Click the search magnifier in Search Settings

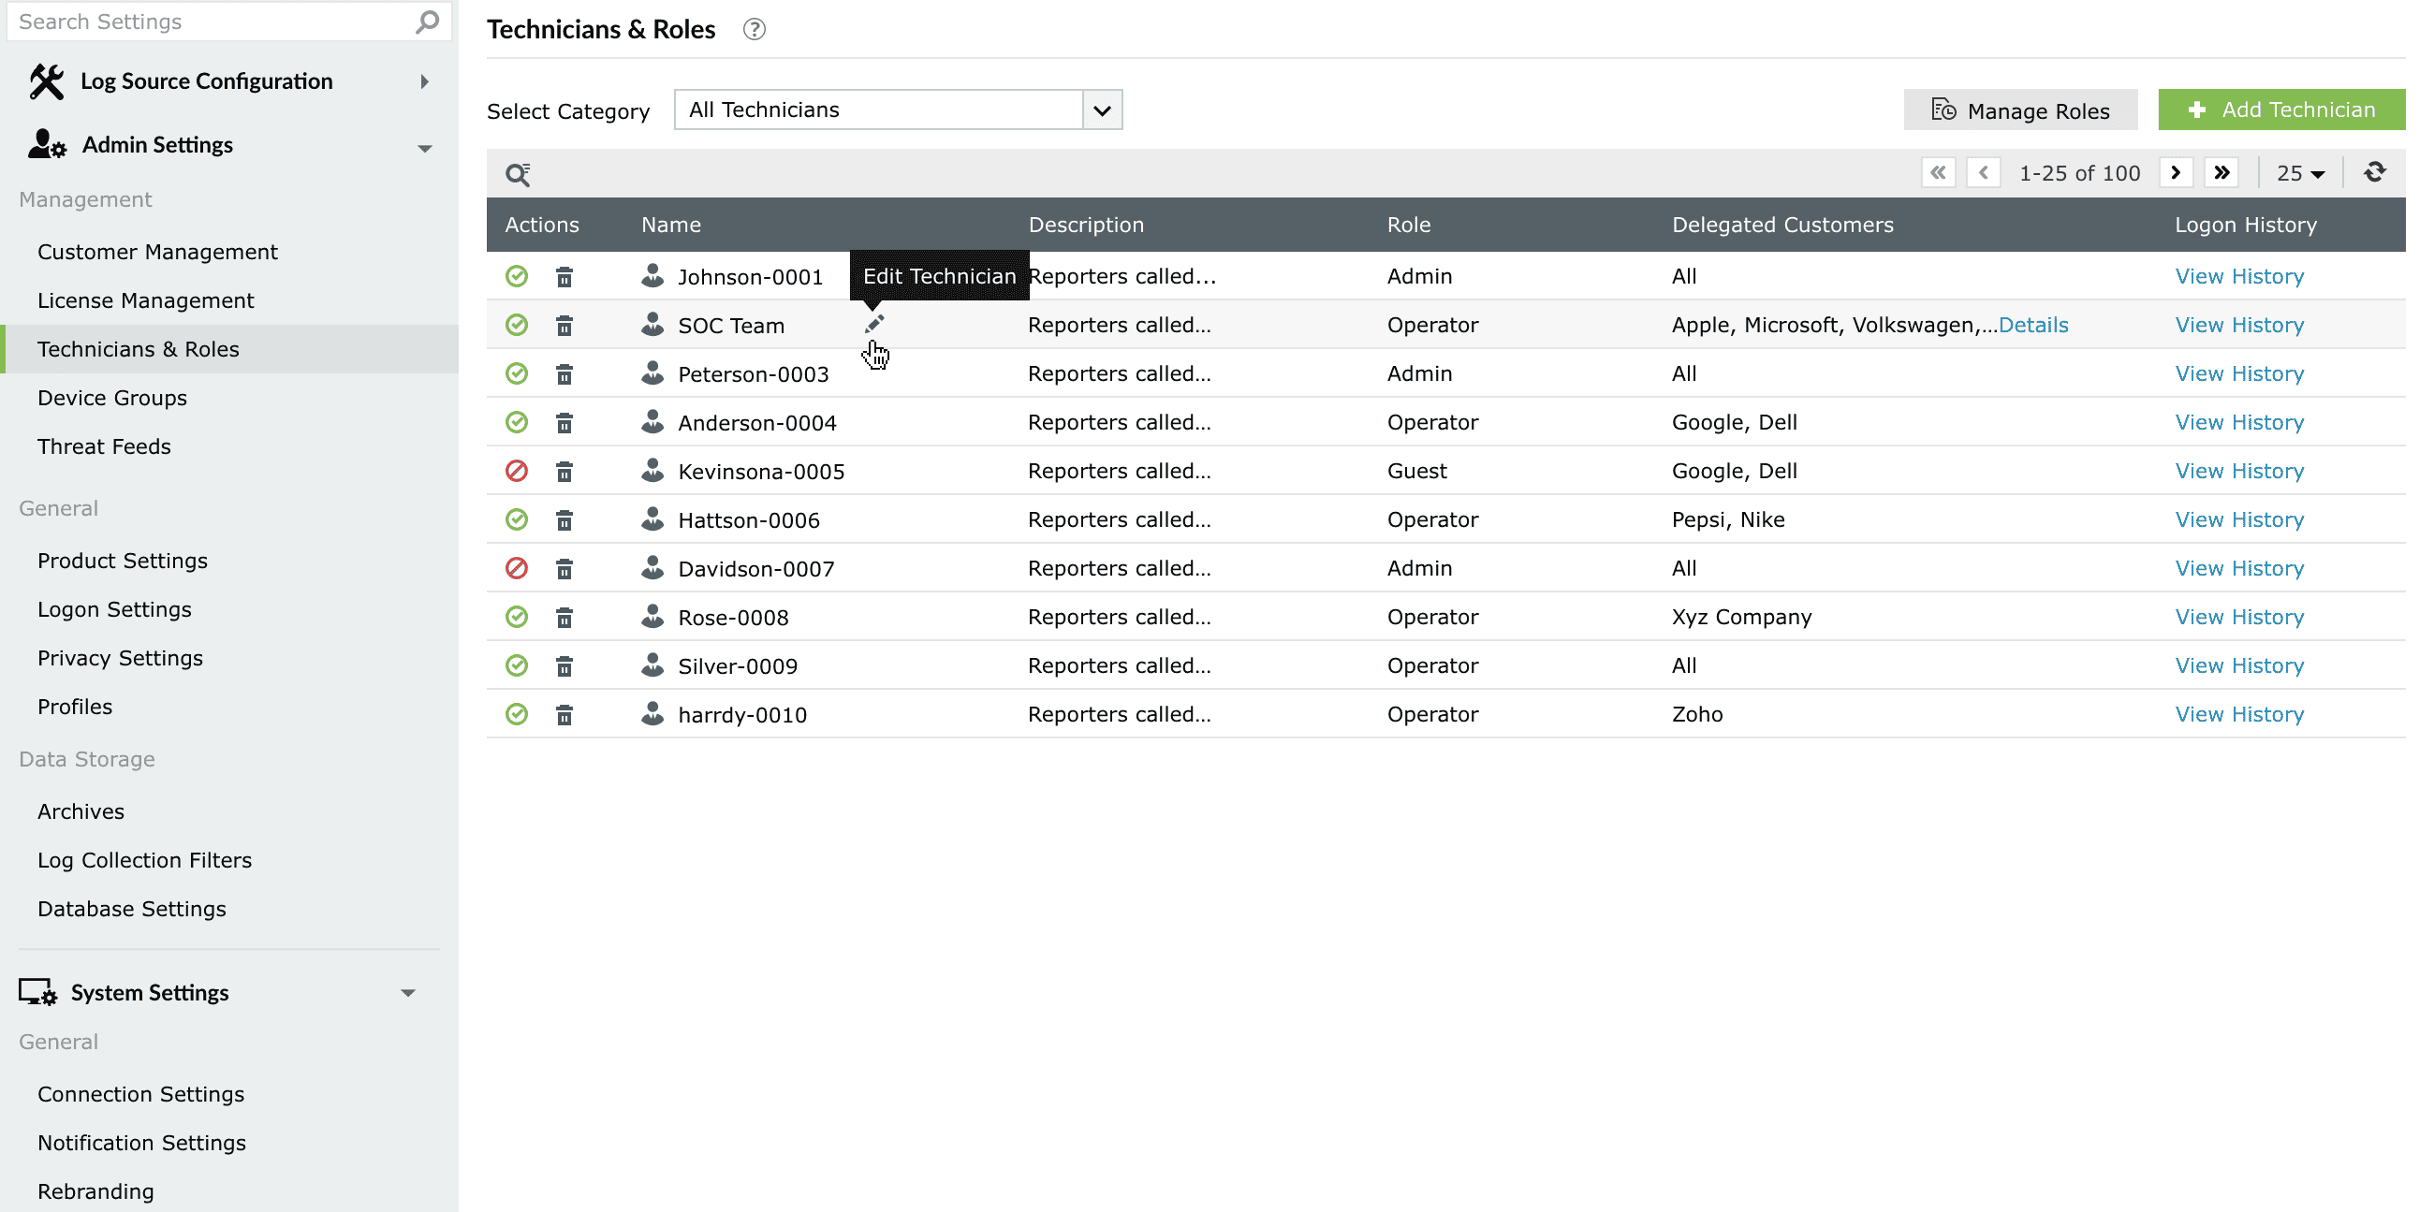428,21
